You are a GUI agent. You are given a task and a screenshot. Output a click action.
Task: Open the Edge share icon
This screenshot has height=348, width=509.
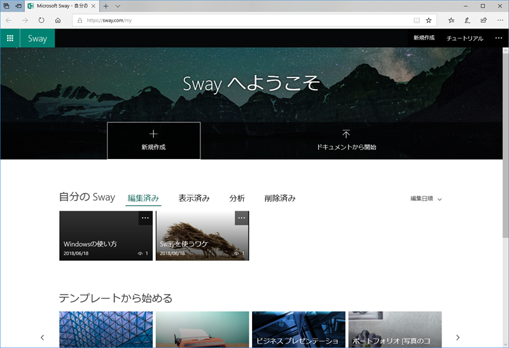coord(484,20)
